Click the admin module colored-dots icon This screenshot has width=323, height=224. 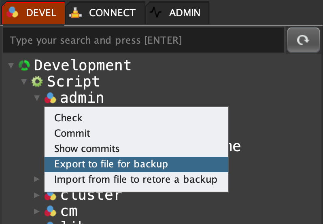pyautogui.click(x=50, y=98)
